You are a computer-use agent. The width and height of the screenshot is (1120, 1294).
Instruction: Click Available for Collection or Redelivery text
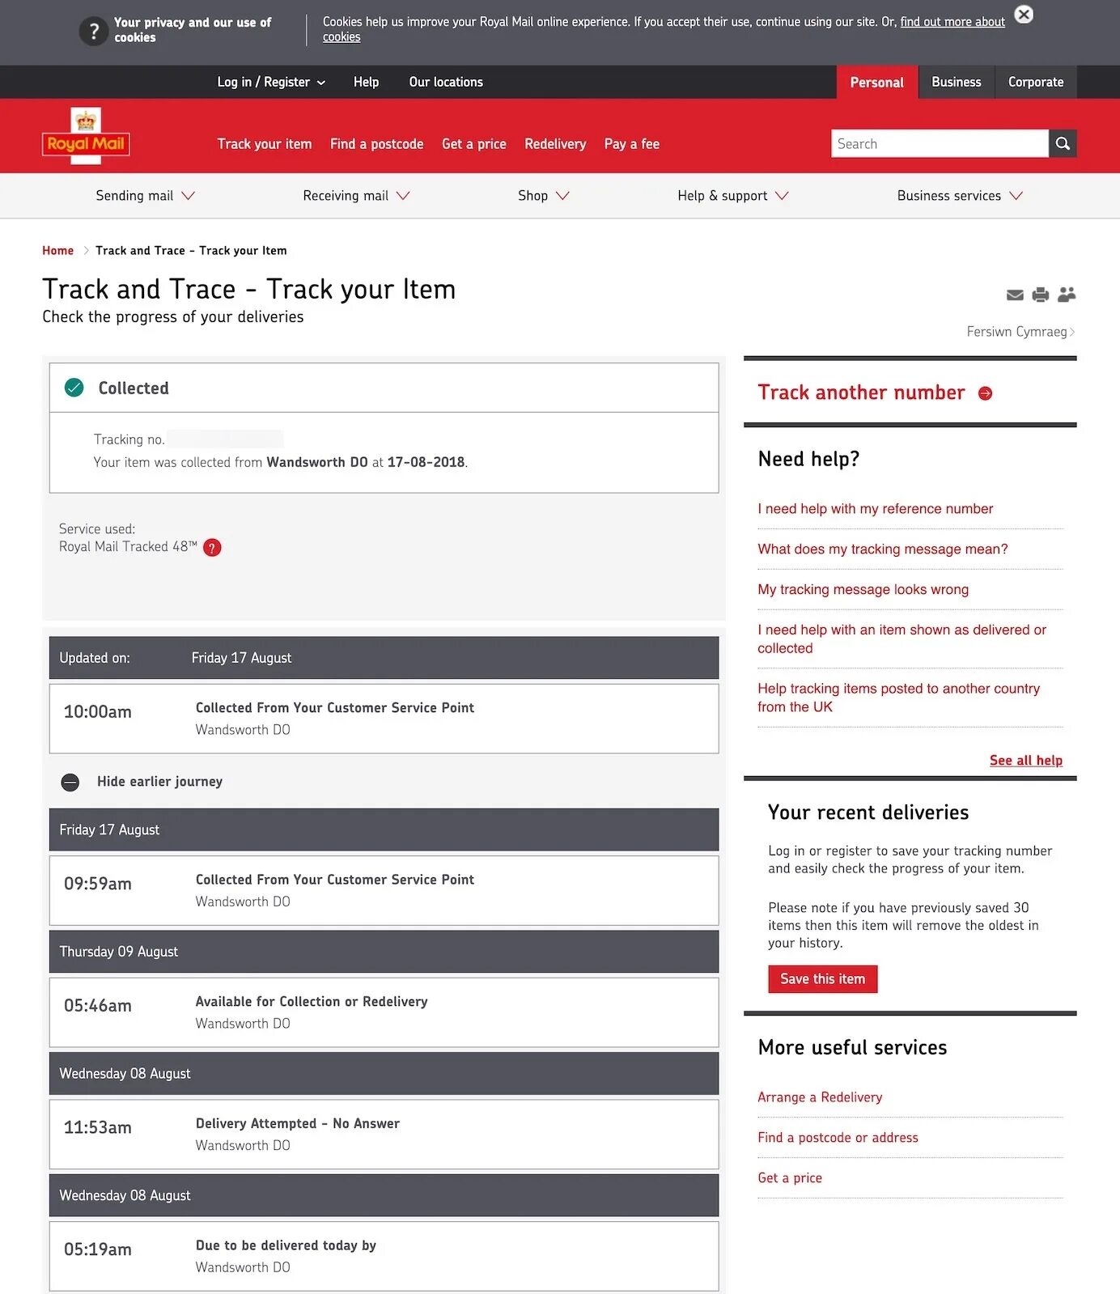tap(312, 1002)
